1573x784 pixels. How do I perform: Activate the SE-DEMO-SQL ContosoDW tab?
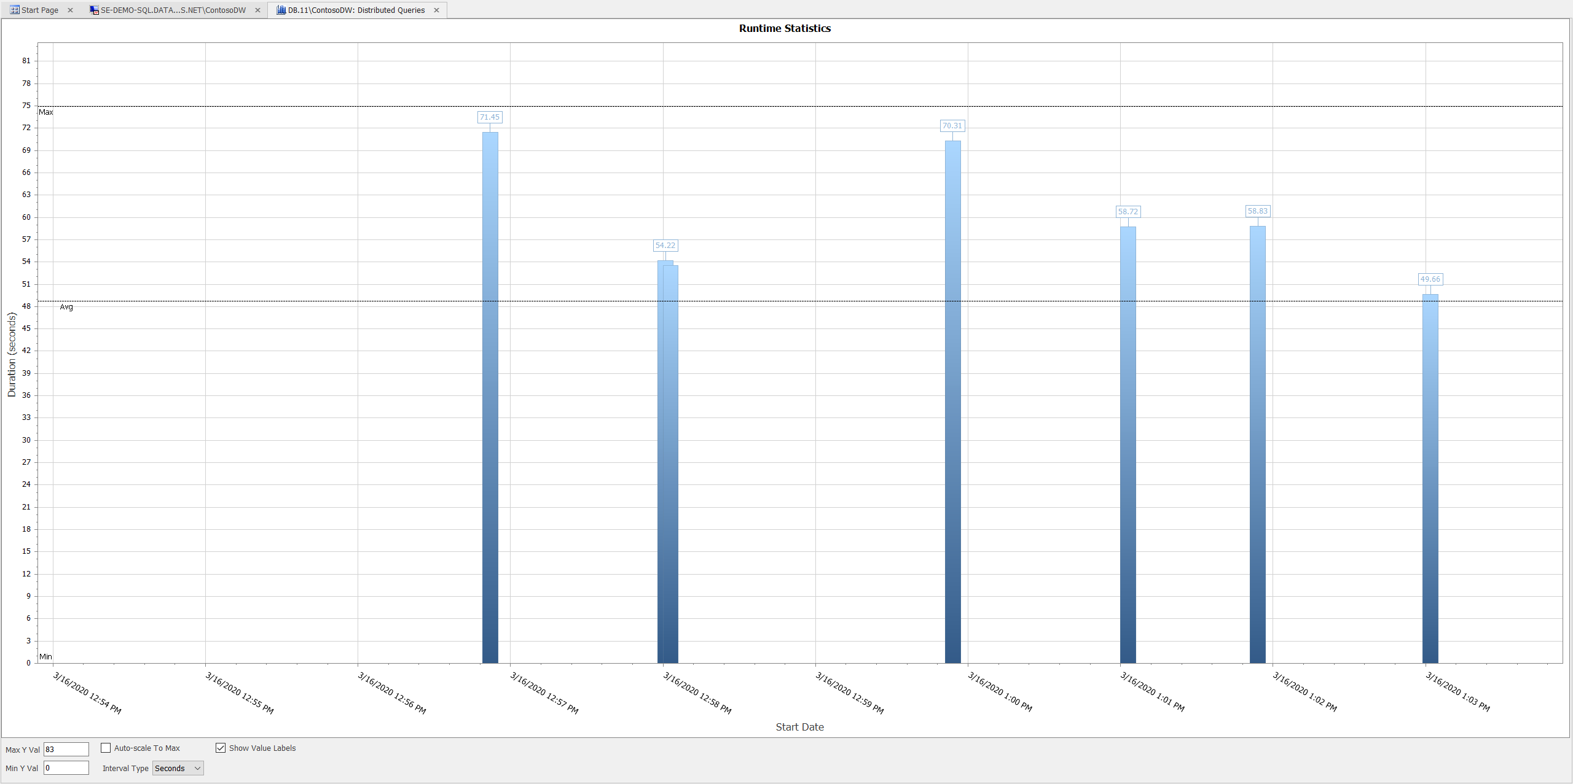(x=172, y=10)
